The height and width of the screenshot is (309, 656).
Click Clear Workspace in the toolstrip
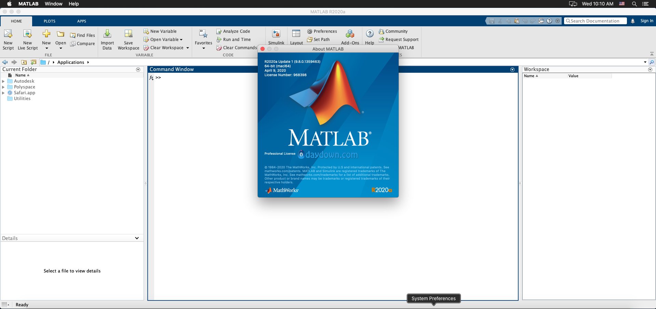[x=164, y=47]
